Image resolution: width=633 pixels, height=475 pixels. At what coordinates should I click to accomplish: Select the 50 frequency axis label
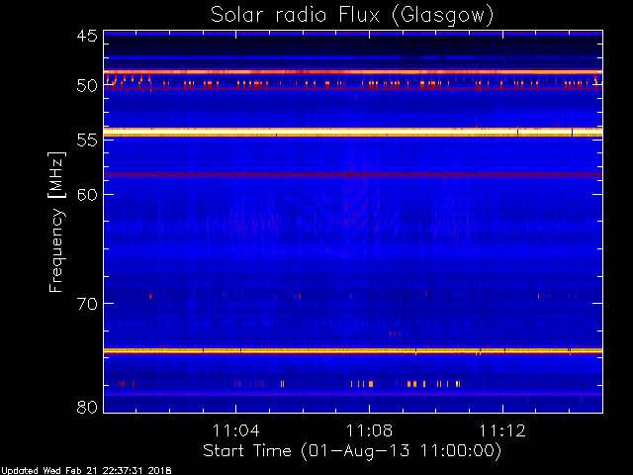[87, 86]
